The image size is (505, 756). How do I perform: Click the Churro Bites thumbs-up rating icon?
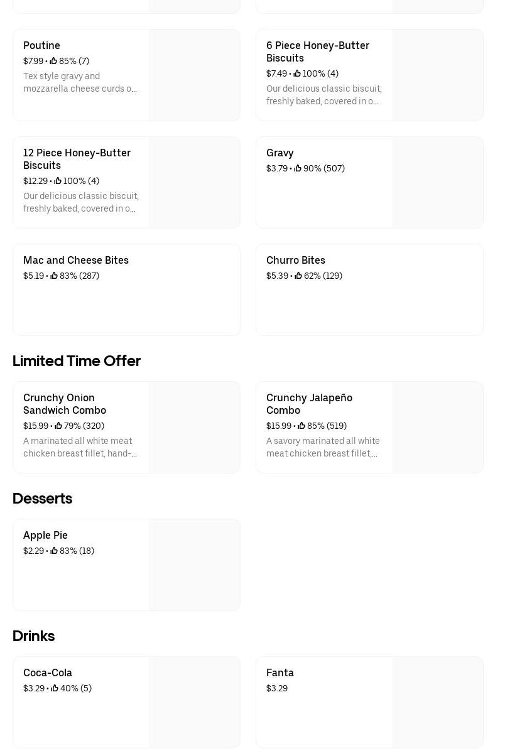click(298, 276)
